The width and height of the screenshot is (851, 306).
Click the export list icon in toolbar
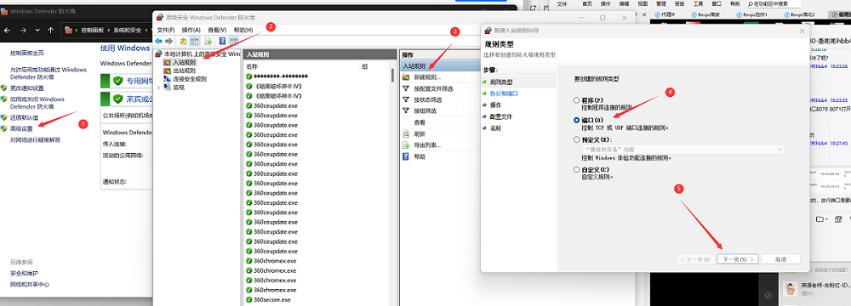coord(208,42)
